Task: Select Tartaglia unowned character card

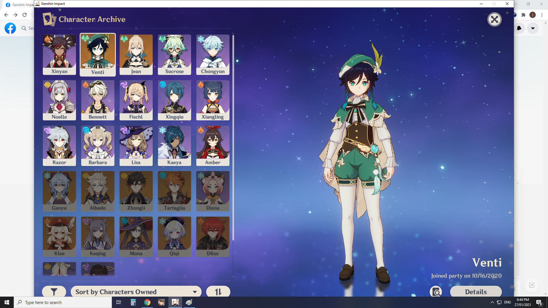Action: (x=174, y=191)
